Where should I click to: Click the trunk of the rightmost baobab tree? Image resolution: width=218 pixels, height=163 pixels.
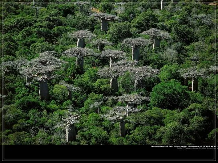(x=195, y=84)
